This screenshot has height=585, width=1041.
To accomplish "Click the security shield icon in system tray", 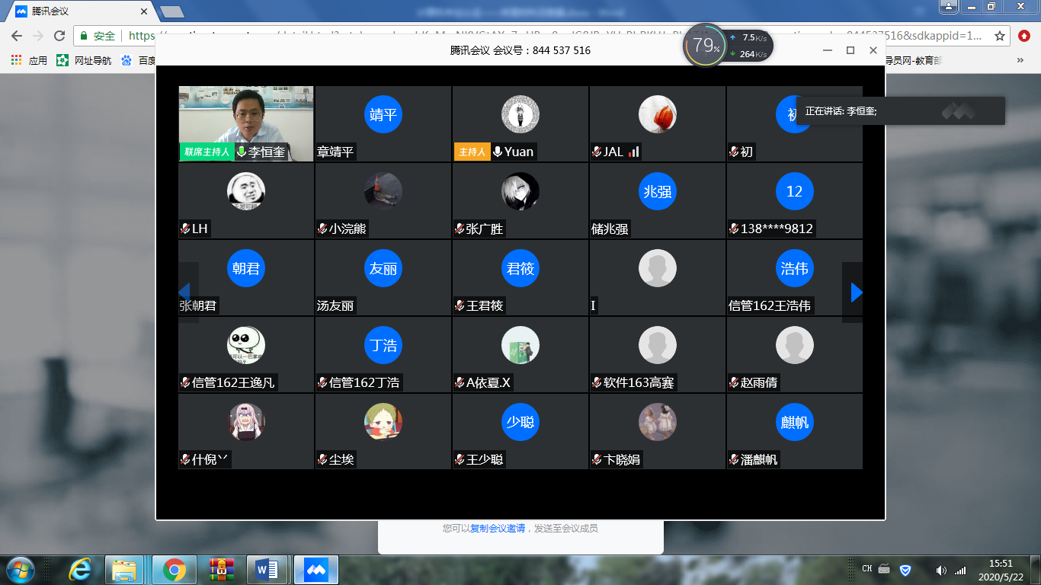I will point(905,570).
